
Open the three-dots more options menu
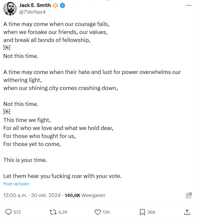[x=189, y=6]
